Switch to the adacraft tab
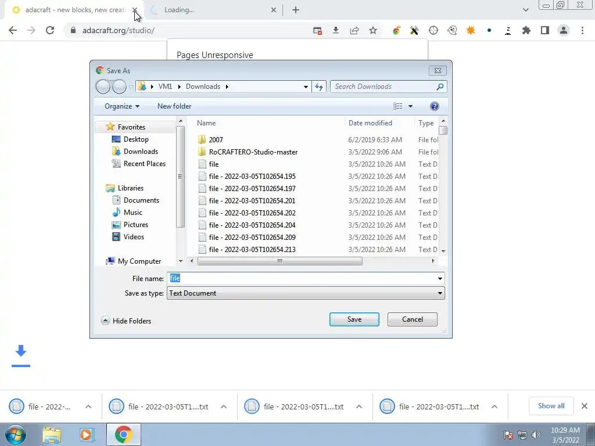The image size is (595, 446). (x=75, y=10)
